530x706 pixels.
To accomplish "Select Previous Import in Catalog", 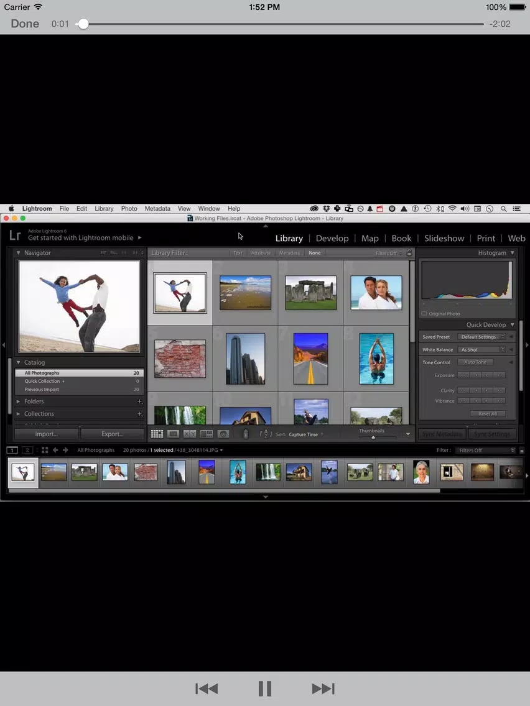I will pos(80,390).
